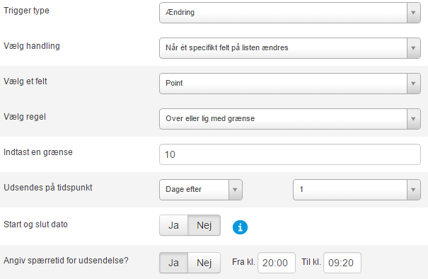Select Ja for Start og slut dato

point(173,225)
